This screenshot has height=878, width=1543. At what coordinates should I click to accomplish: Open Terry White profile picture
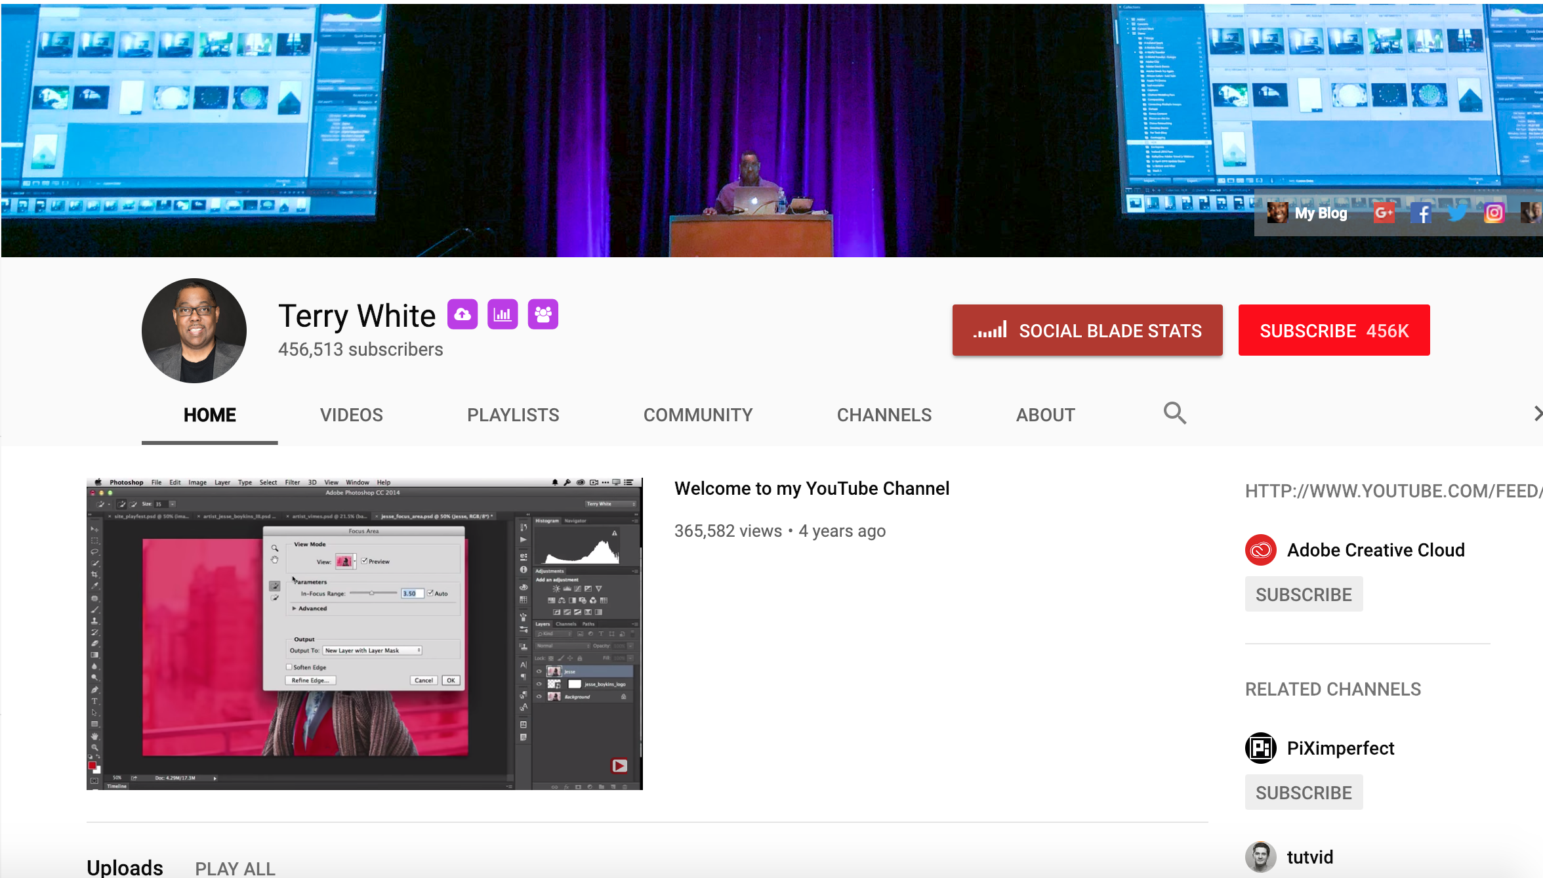pyautogui.click(x=194, y=331)
